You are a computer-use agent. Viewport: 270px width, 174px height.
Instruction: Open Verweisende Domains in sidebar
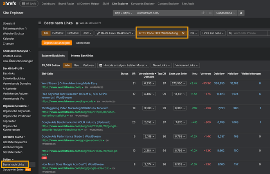(17, 84)
